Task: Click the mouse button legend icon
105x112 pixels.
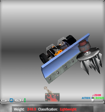Action: pos(93,100)
